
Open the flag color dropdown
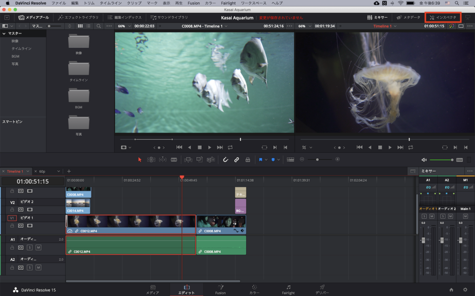(x=266, y=159)
